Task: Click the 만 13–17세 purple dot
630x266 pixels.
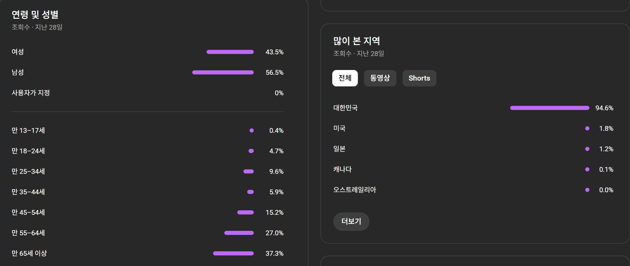Action: pos(252,130)
